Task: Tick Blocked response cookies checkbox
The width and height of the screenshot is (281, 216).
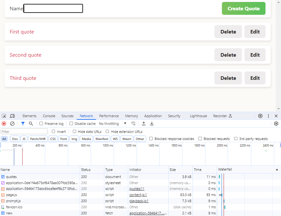Action: pyautogui.click(x=151, y=139)
